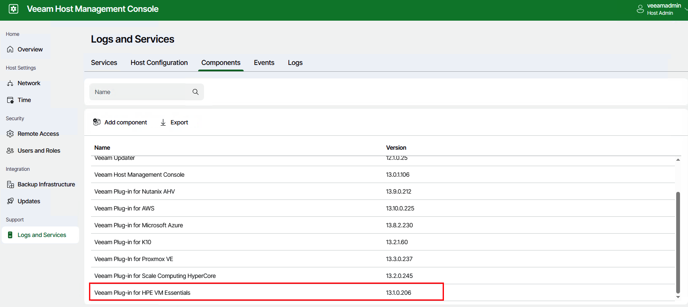Click version 13.10.0.225 cell

click(x=400, y=208)
